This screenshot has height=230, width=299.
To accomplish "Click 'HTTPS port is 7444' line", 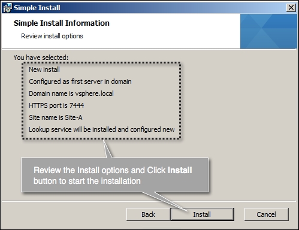I will tap(56, 105).
